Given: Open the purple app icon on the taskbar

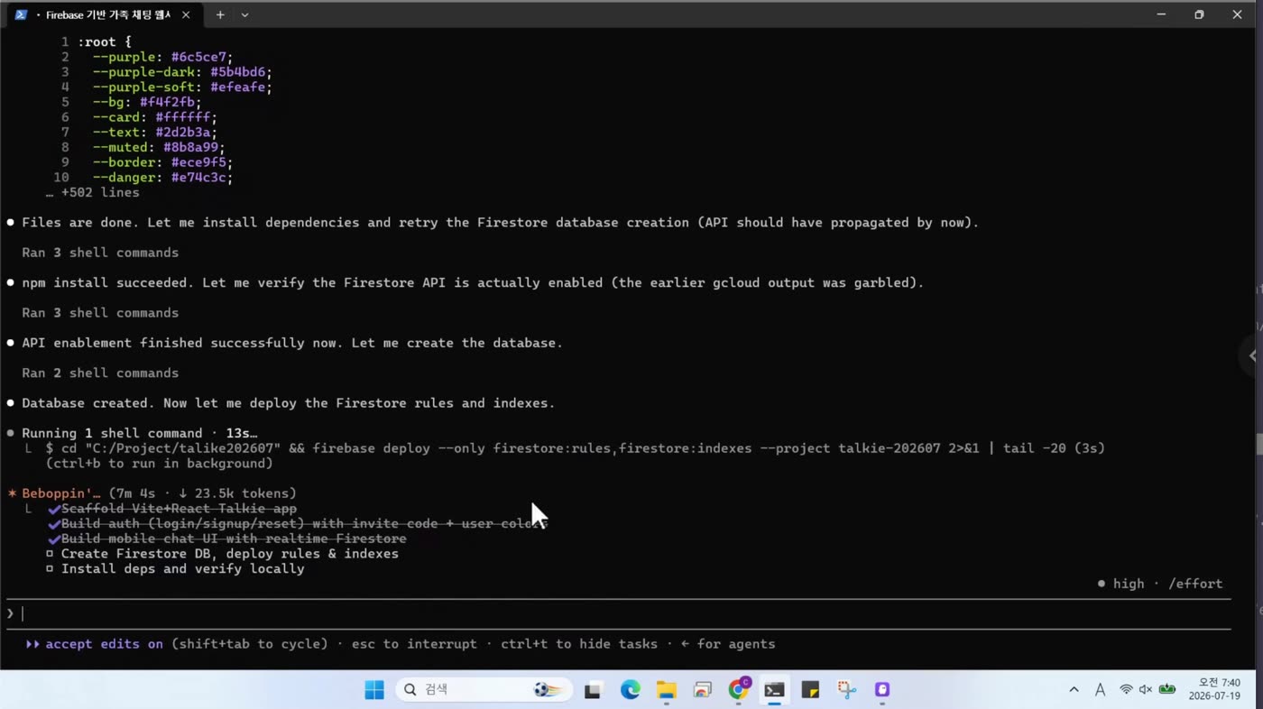Looking at the screenshot, I should coord(882,690).
